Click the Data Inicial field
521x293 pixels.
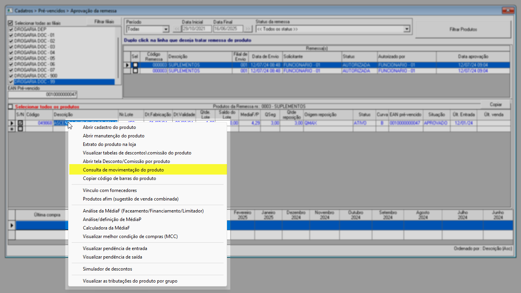(197, 29)
